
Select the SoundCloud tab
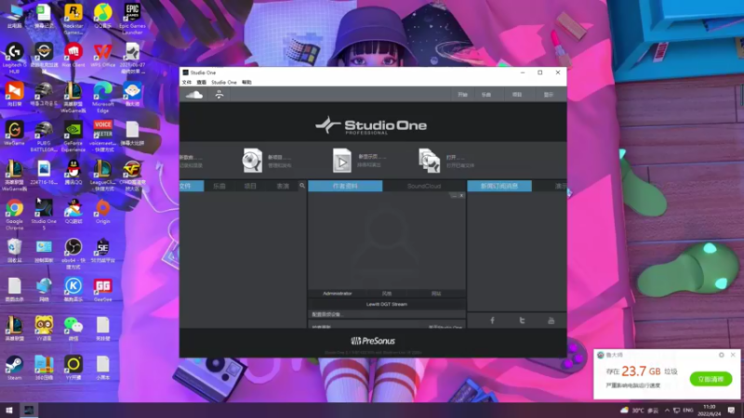[424, 186]
